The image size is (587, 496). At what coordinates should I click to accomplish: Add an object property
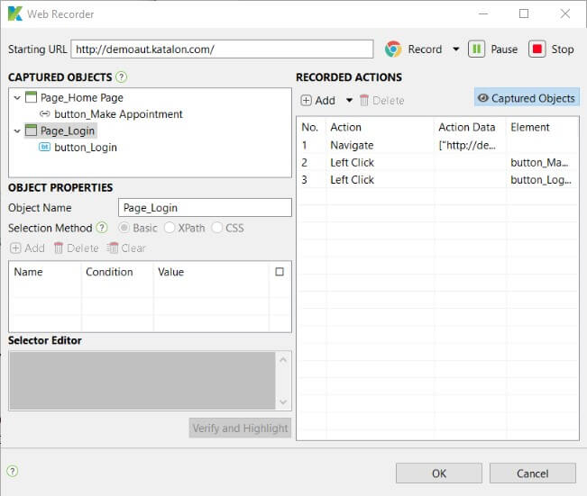[27, 248]
